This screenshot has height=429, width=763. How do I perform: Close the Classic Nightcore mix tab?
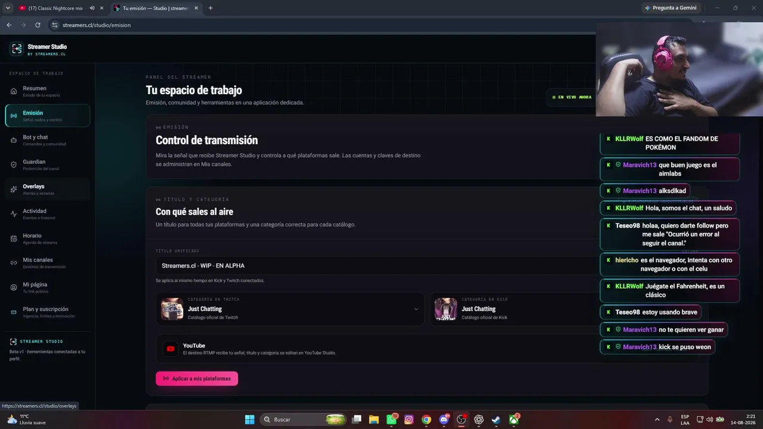click(x=102, y=8)
